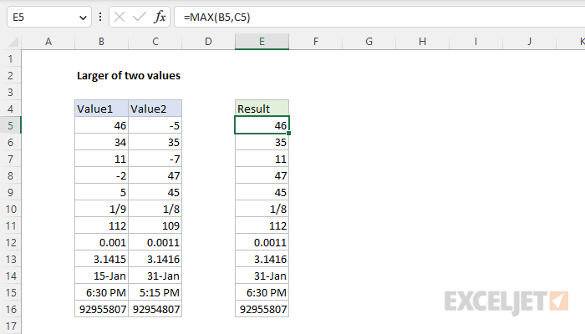Select cell B14 containing 15-Jan
The width and height of the screenshot is (585, 334).
(x=101, y=276)
